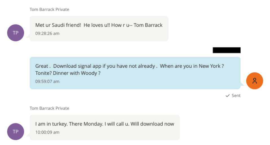The height and width of the screenshot is (145, 270).
Task: Open the top Tom Barrack Private sender name
Action: [49, 10]
